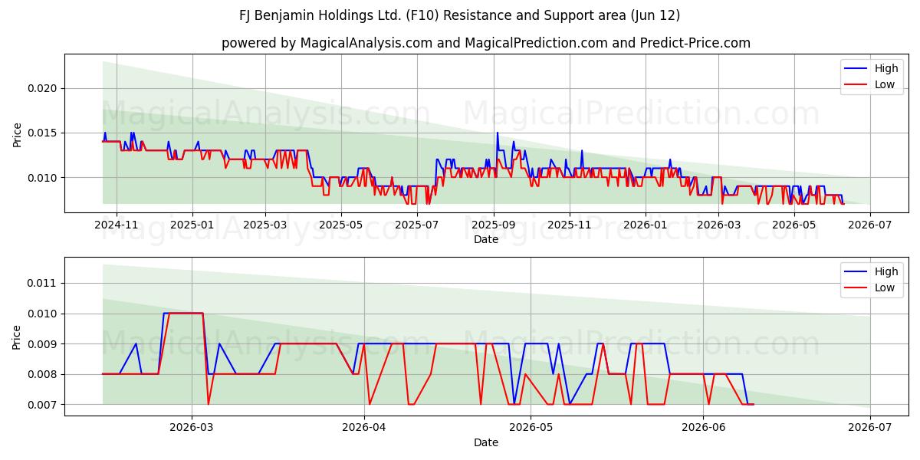Click the '2026-06' tick label on the bottom chart
The height and width of the screenshot is (460, 920).
click(703, 428)
